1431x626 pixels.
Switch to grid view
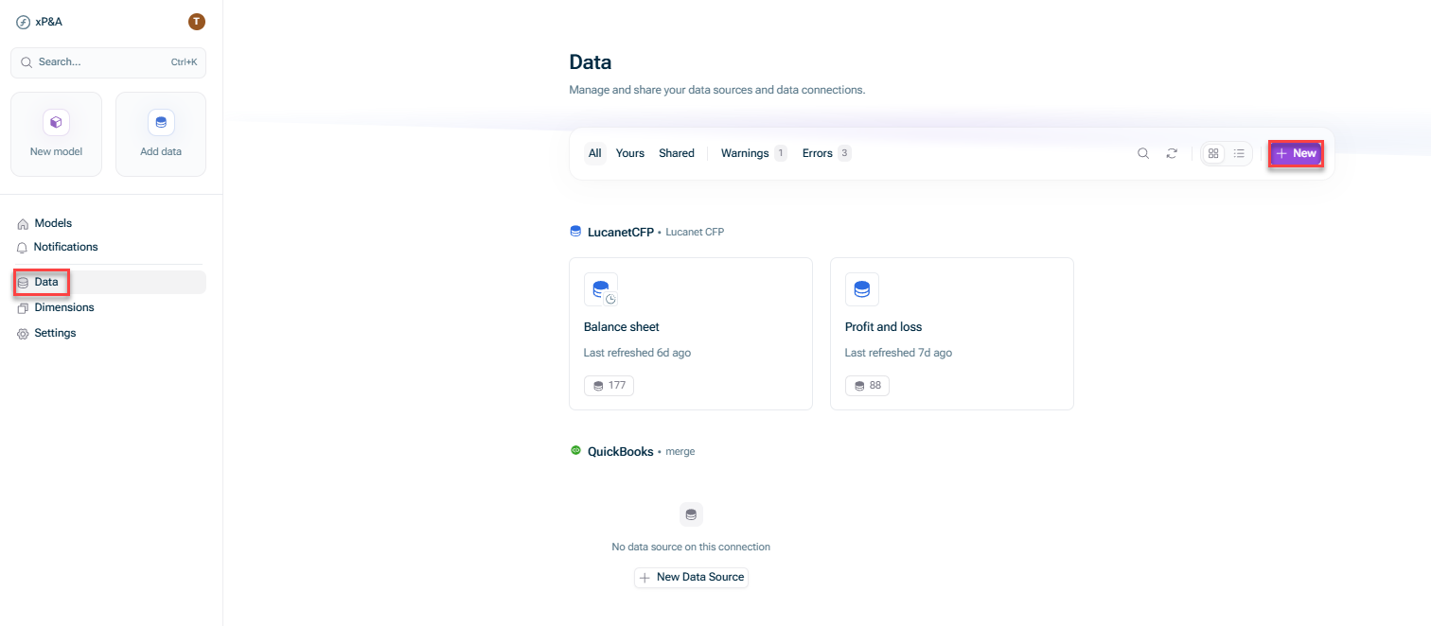point(1213,153)
